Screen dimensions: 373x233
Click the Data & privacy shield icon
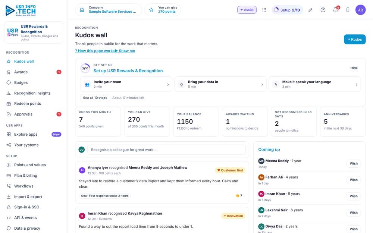[9, 228]
